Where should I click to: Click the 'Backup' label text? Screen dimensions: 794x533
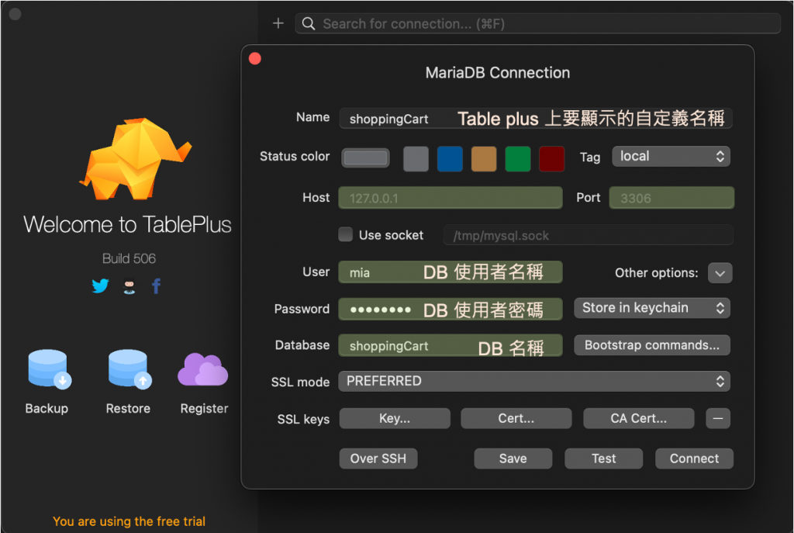[47, 408]
